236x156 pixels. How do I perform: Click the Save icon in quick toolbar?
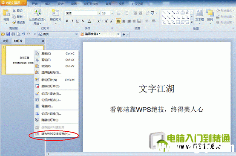tap(8, 34)
